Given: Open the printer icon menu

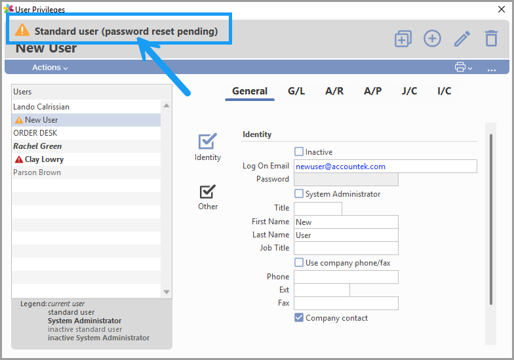Looking at the screenshot, I should tap(463, 67).
